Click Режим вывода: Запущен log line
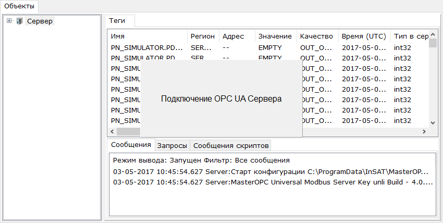 click(x=201, y=160)
